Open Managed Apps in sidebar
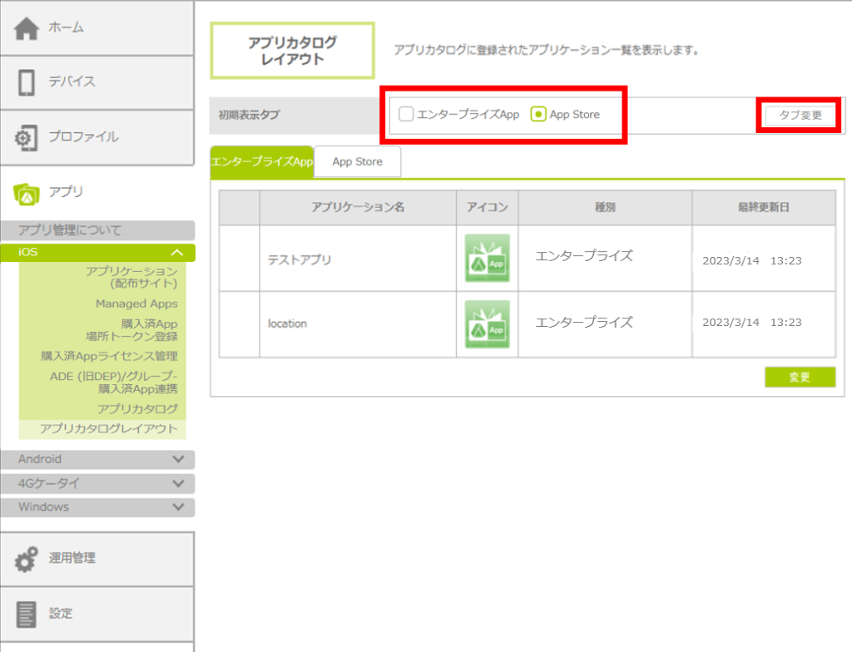 pos(136,304)
